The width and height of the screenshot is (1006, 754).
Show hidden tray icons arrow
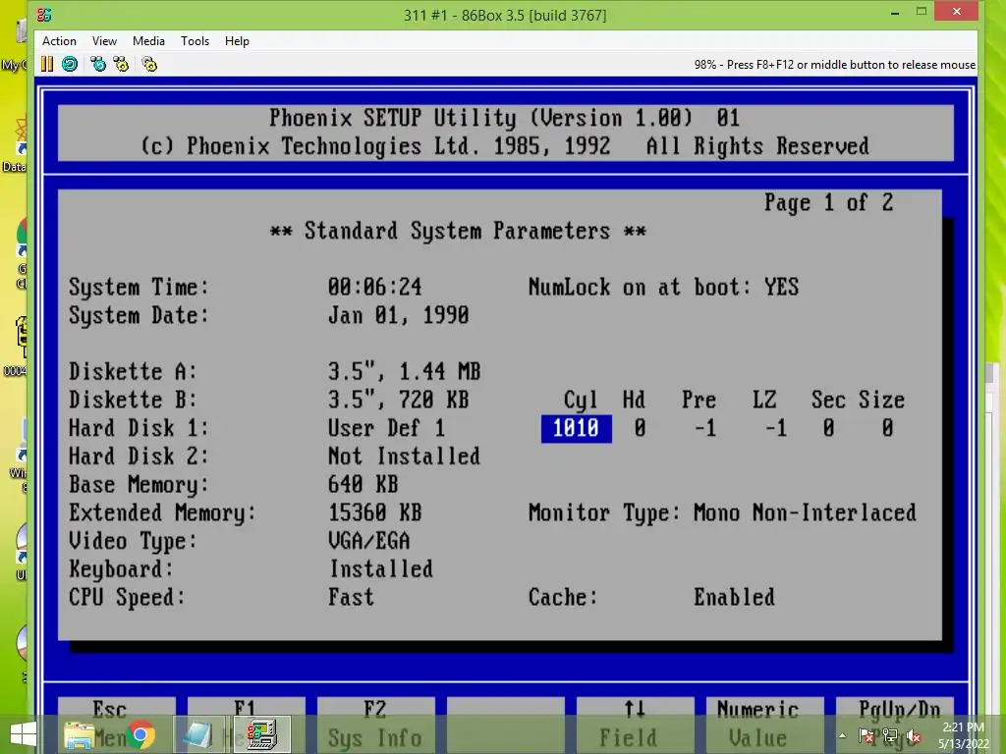pos(842,735)
